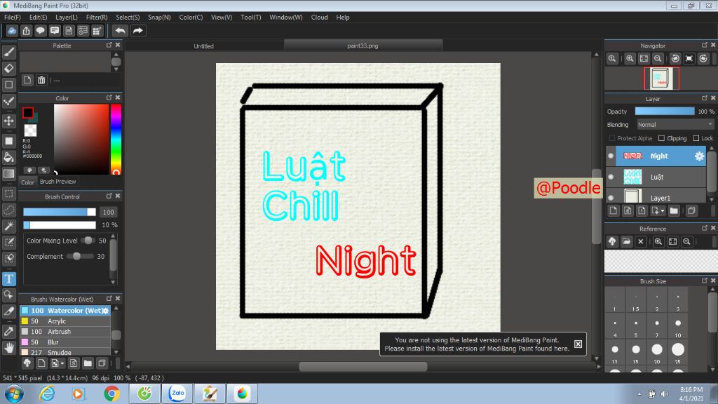
Task: Click the Redo arrow in toolbar
Action: (137, 31)
